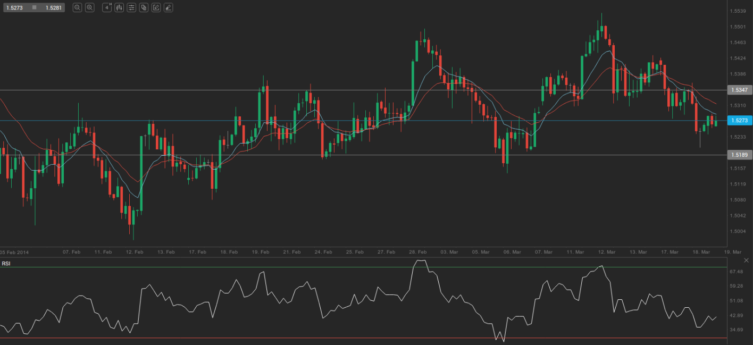Screen dimensions: 753x345
Task: Click the 1.5273 sell price button
Action: click(x=15, y=7)
